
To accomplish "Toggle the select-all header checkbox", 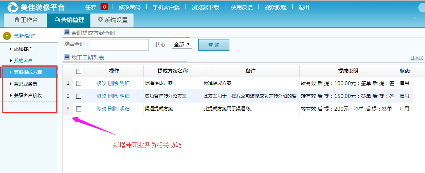I will (78, 71).
